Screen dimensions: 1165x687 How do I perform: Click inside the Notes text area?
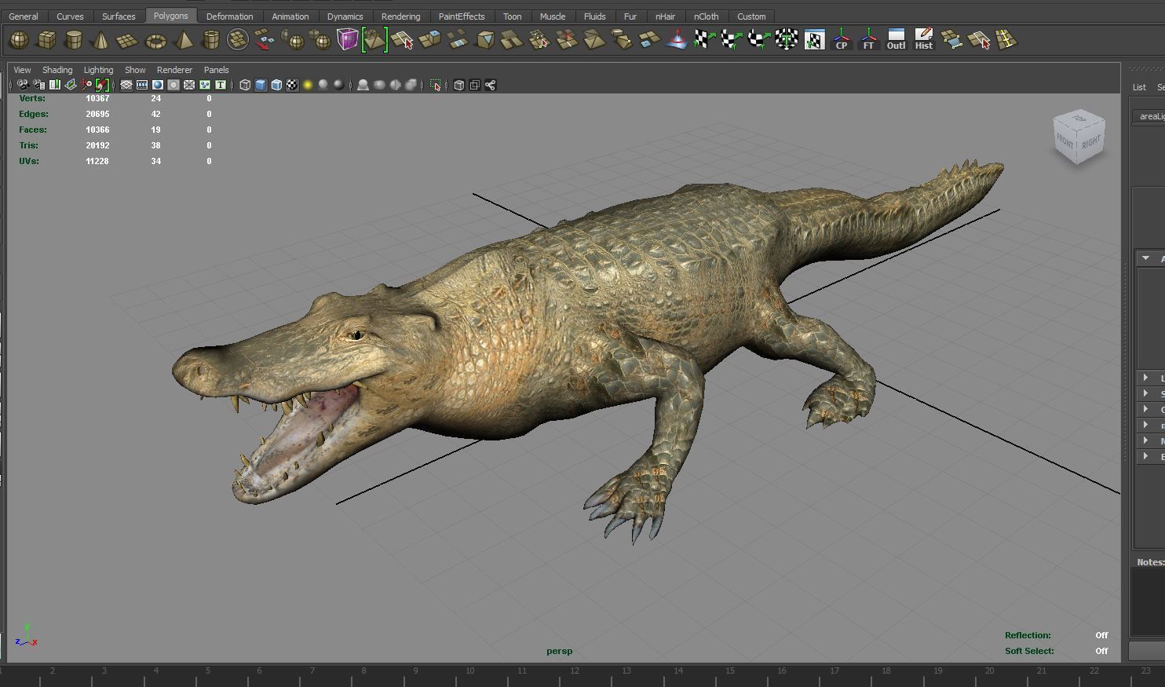(x=1148, y=601)
